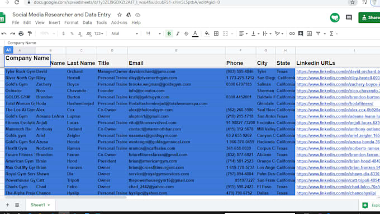
Task: Open the font size 14 dropdown
Action: [153, 34]
